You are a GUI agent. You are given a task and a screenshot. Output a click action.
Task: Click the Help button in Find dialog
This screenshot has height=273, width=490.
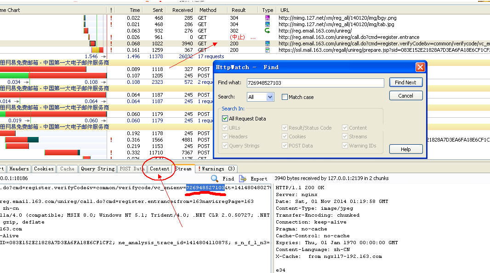point(405,149)
